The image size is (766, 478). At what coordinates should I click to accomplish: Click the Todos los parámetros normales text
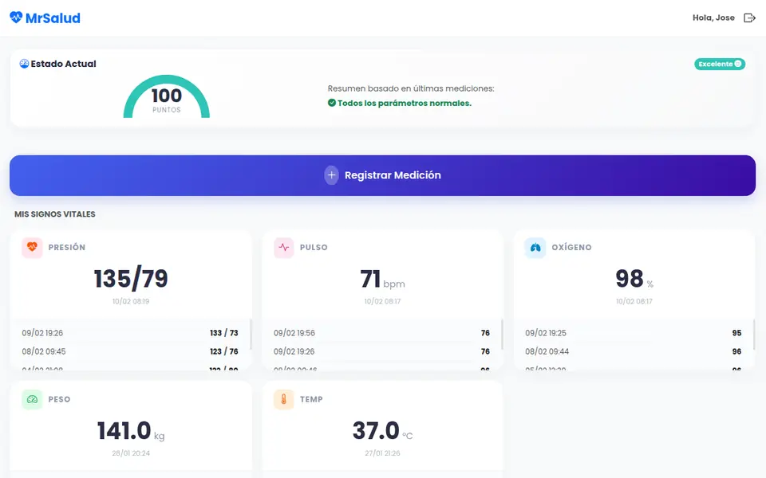(x=405, y=103)
